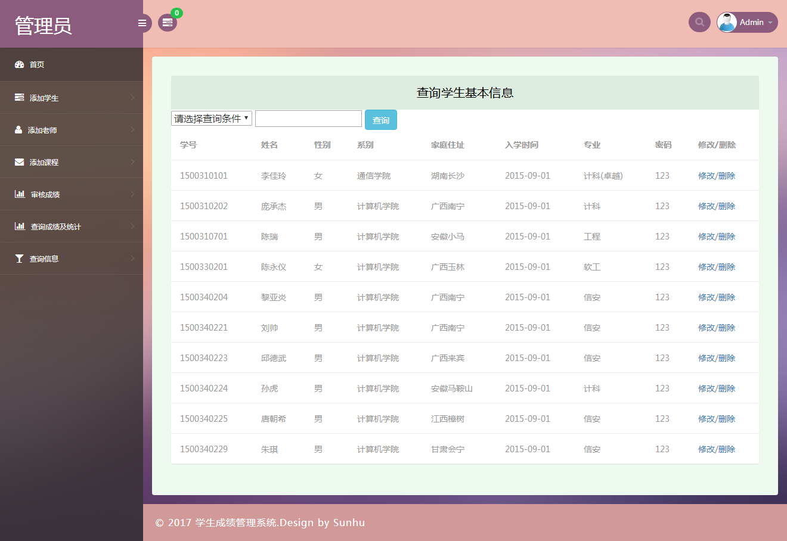Click the dashboard icon next to 首页
This screenshot has width=787, height=541.
19,64
